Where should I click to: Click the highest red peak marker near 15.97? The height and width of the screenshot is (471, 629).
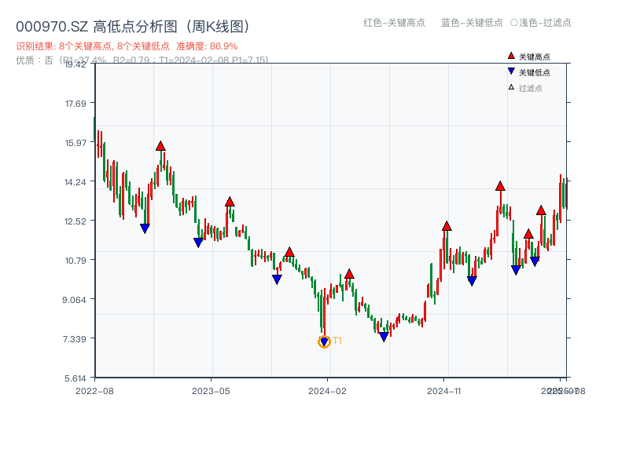pos(160,146)
